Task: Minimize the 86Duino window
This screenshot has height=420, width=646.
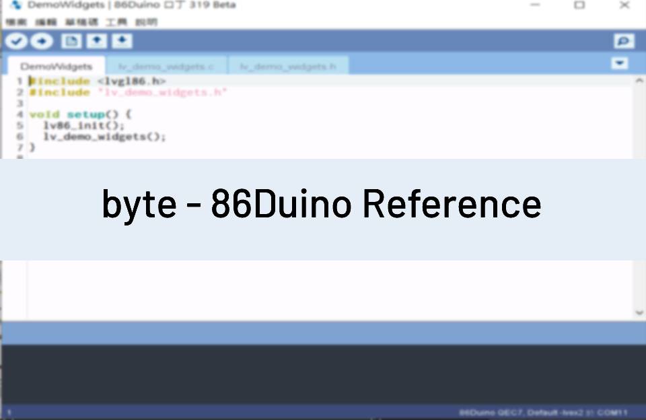Action: point(535,5)
